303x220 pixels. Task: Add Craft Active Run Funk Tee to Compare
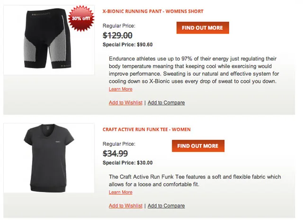pos(166,206)
